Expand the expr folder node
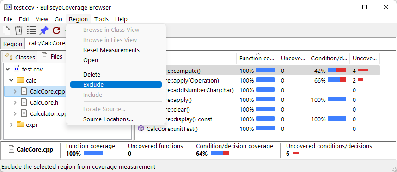Viewport: 397px width, 172px height. 12,124
